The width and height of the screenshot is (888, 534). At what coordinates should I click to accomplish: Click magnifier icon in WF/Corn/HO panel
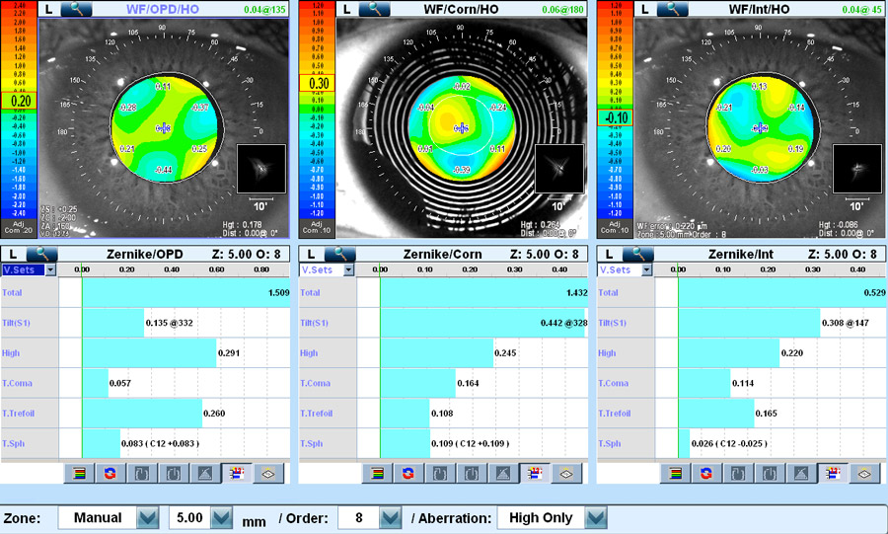pos(372,8)
